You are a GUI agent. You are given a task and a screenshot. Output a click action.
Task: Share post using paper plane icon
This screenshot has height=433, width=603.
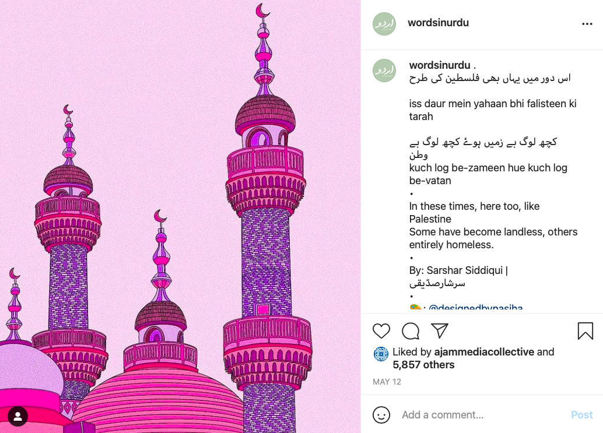(x=440, y=330)
